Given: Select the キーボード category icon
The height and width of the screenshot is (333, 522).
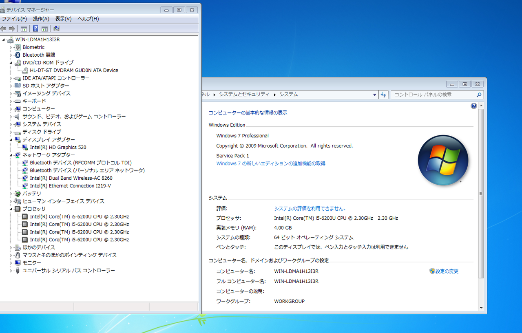Looking at the screenshot, I should coord(18,101).
